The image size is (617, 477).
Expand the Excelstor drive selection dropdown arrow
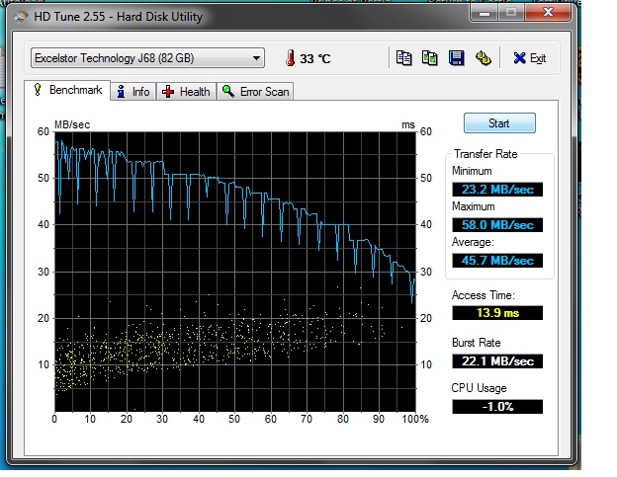[256, 58]
